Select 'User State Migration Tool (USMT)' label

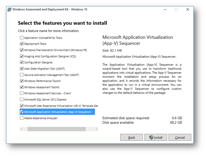tap(45, 69)
